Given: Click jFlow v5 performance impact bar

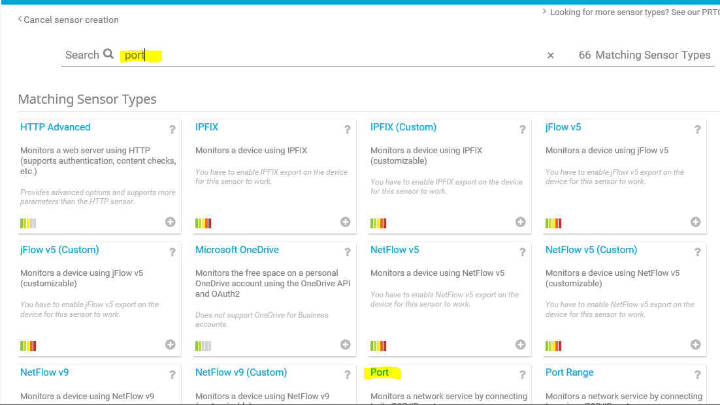Looking at the screenshot, I should pyautogui.click(x=553, y=223).
